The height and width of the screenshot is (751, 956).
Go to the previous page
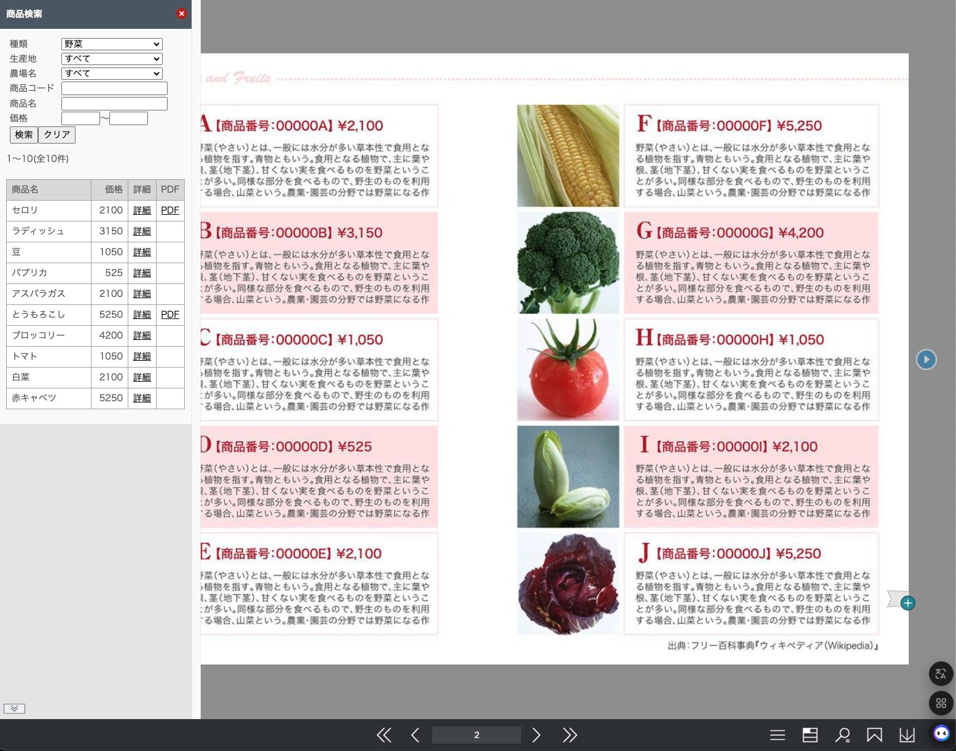415,735
